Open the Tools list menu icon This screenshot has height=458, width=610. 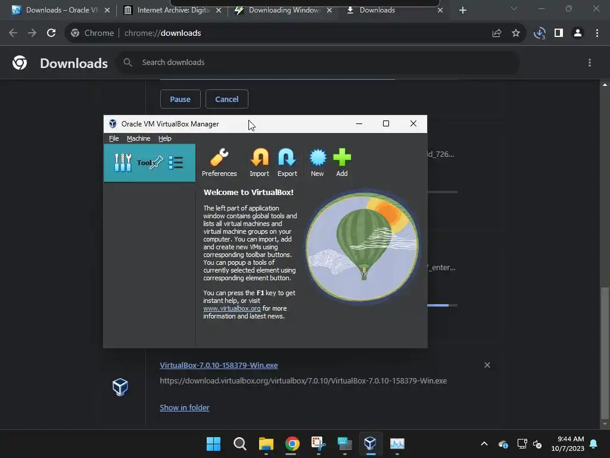pos(176,162)
